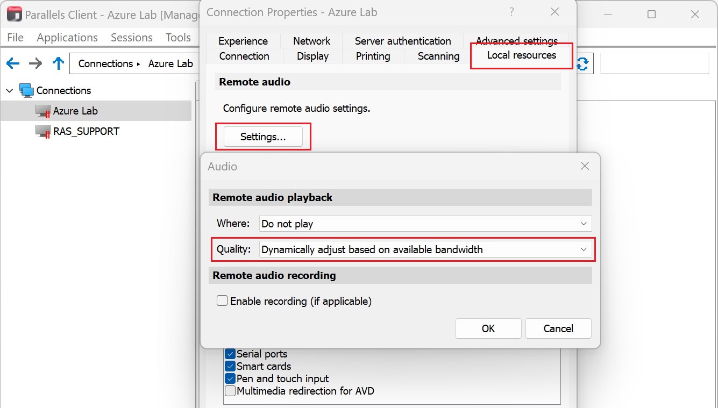Click OK in the Audio dialog
This screenshot has height=408, width=718.
tap(488, 328)
